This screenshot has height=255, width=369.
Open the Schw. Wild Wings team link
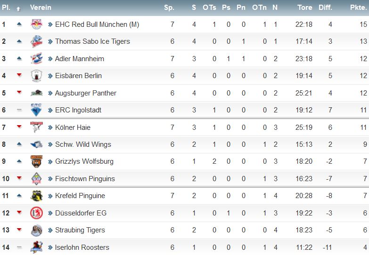click(x=83, y=144)
